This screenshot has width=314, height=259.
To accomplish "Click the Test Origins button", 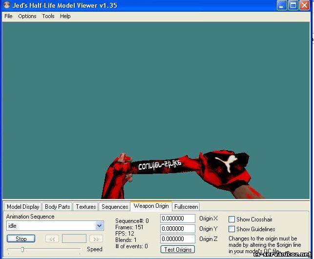I will pyautogui.click(x=178, y=249).
